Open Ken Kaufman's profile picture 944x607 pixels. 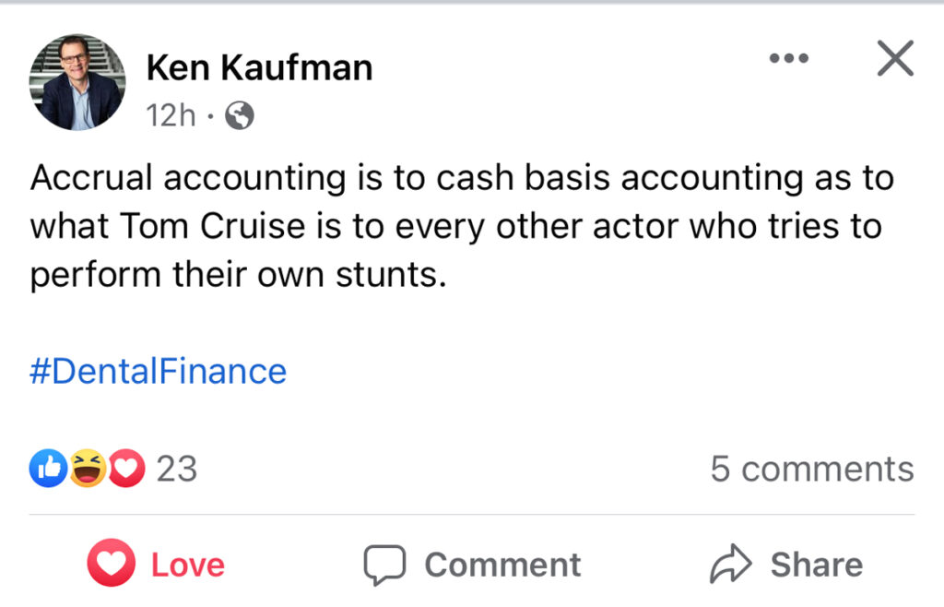[77, 82]
